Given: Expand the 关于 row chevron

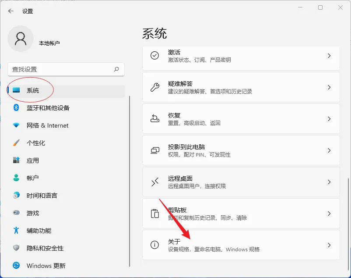Looking at the screenshot, I should pyautogui.click(x=329, y=245).
